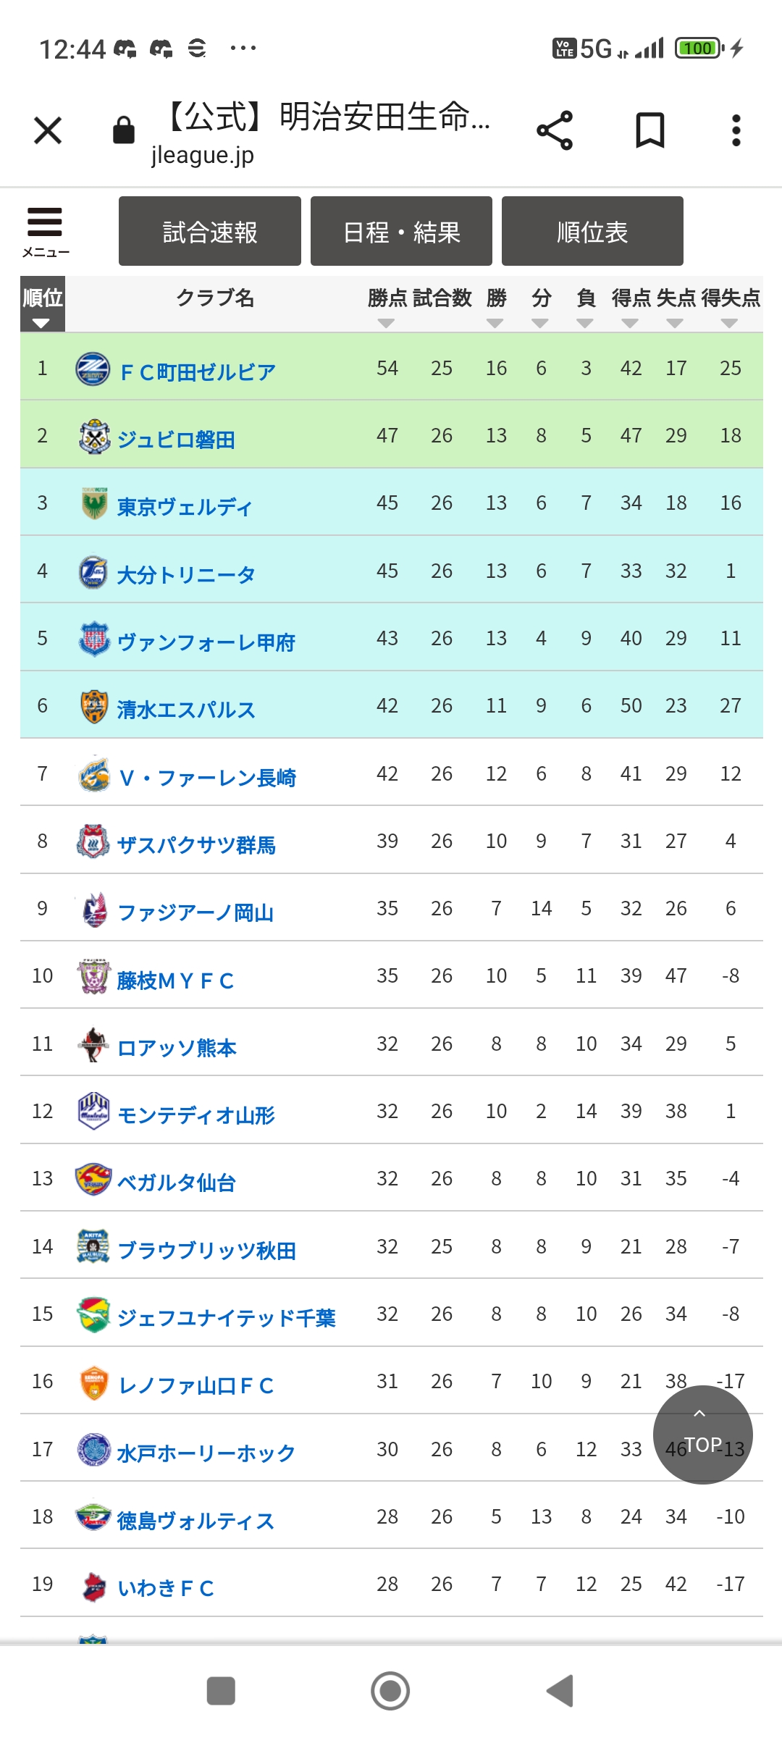Image resolution: width=782 pixels, height=1738 pixels.
Task: Close the browser tab with X icon
Action: [x=48, y=131]
